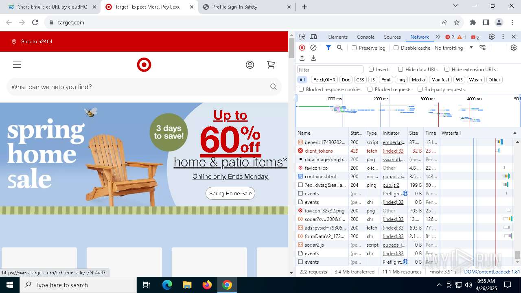Click the Spring Home Sale button
521x293 pixels.
pos(230,193)
